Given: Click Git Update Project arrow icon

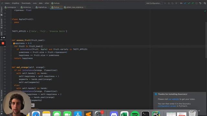Looking at the screenshot, I should (x=185, y=3).
